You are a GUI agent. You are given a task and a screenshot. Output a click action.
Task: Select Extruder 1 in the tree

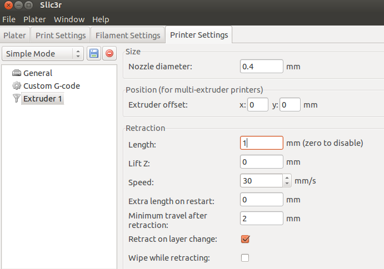42,99
